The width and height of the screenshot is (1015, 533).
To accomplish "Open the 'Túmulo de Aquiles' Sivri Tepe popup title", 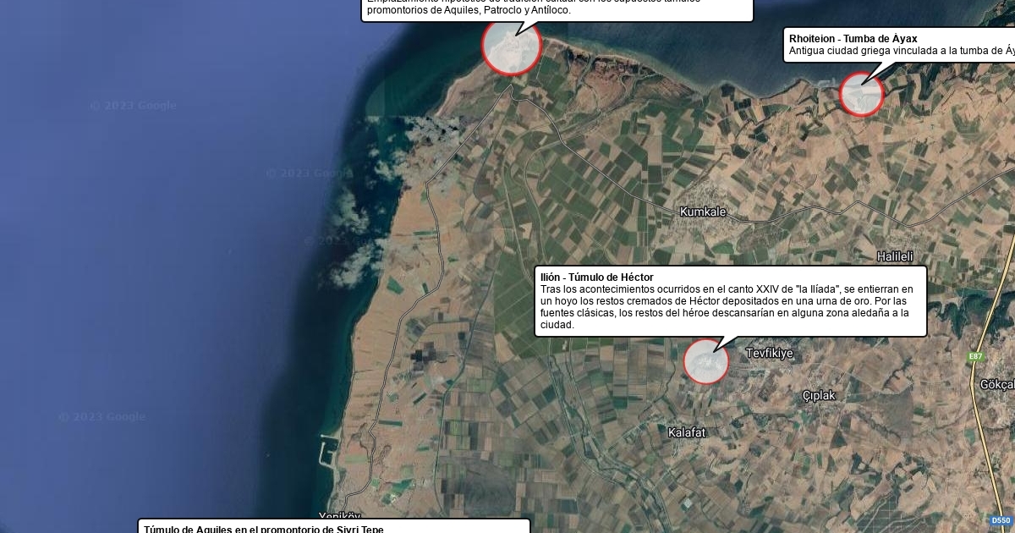I will point(263,529).
